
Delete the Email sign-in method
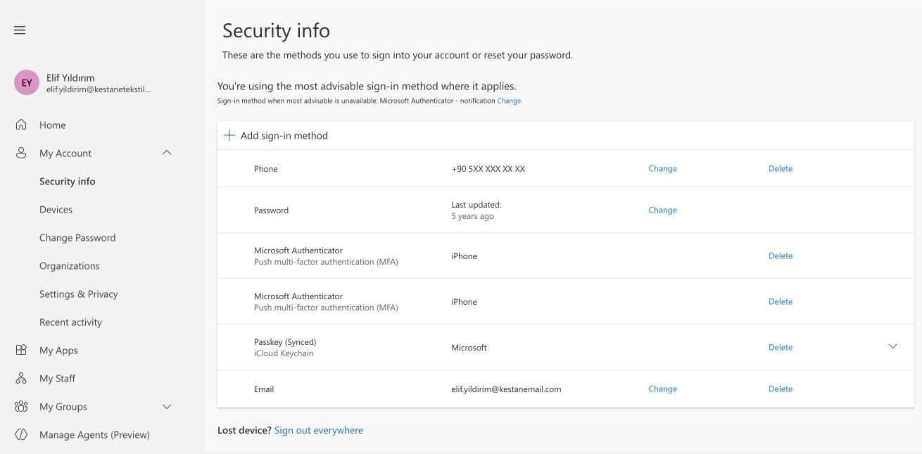click(x=781, y=389)
